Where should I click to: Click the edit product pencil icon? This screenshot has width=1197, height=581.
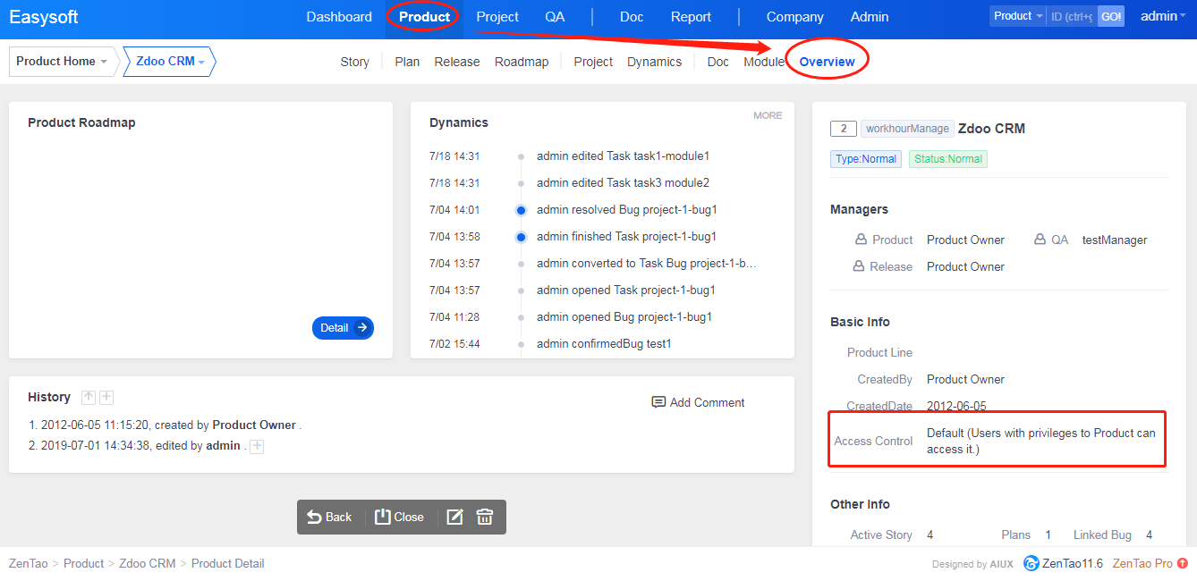[x=454, y=517]
